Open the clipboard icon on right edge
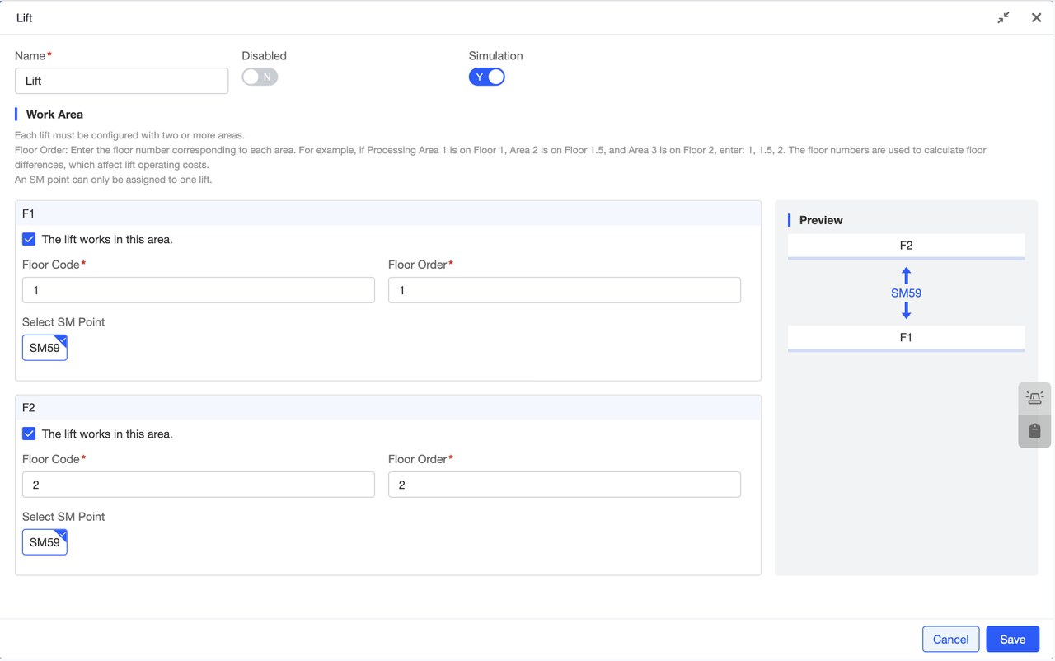This screenshot has height=661, width=1055. 1034,431
